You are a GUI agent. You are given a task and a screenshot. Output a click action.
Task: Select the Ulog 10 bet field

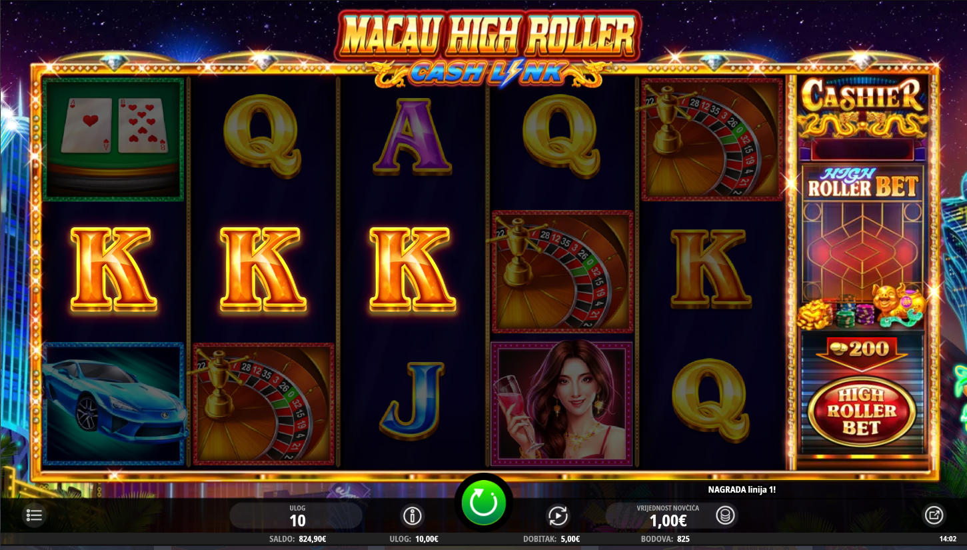(297, 515)
